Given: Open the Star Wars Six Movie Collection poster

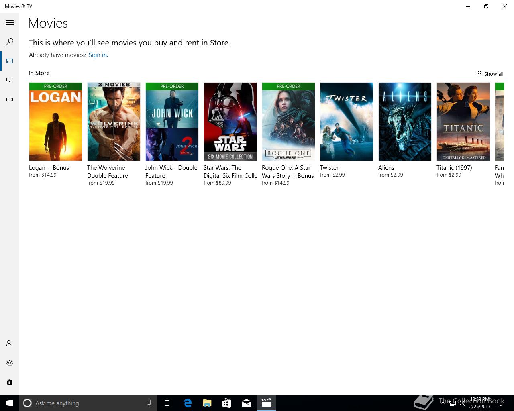Looking at the screenshot, I should (230, 122).
